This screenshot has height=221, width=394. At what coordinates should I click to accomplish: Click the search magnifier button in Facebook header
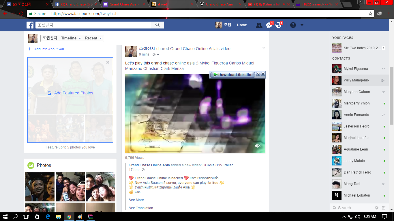[x=157, y=25]
